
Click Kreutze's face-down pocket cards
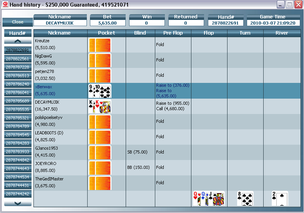coord(100,45)
